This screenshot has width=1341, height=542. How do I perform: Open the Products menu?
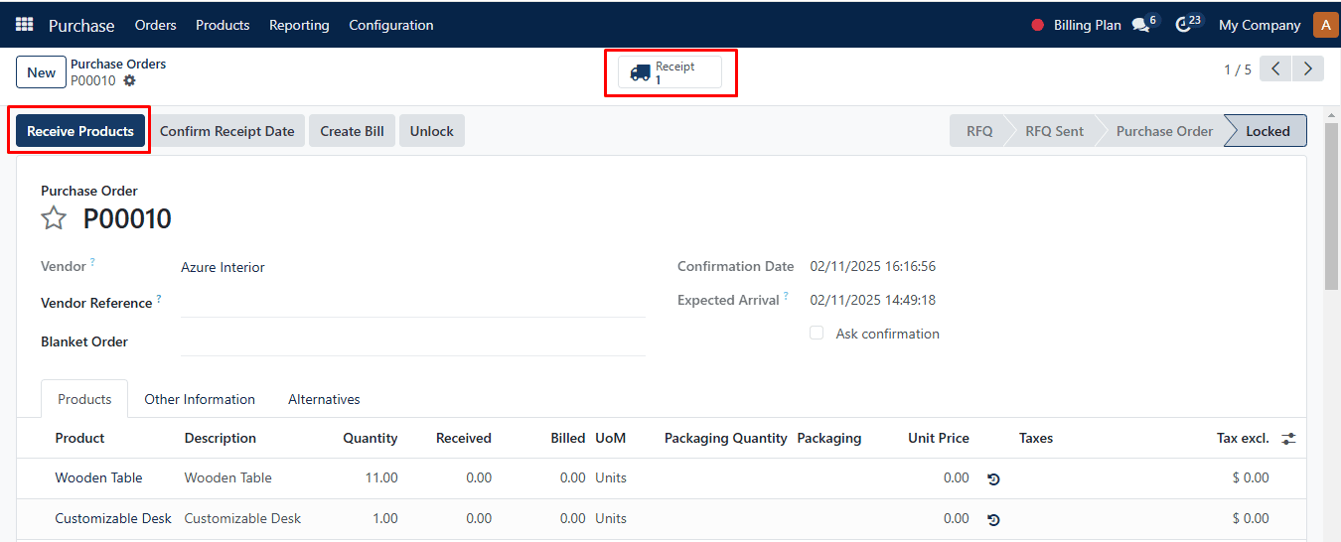click(x=223, y=25)
